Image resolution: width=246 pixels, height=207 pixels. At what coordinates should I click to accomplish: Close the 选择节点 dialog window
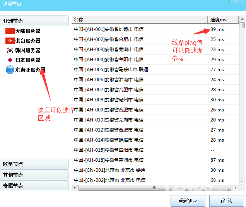pos(236,2)
